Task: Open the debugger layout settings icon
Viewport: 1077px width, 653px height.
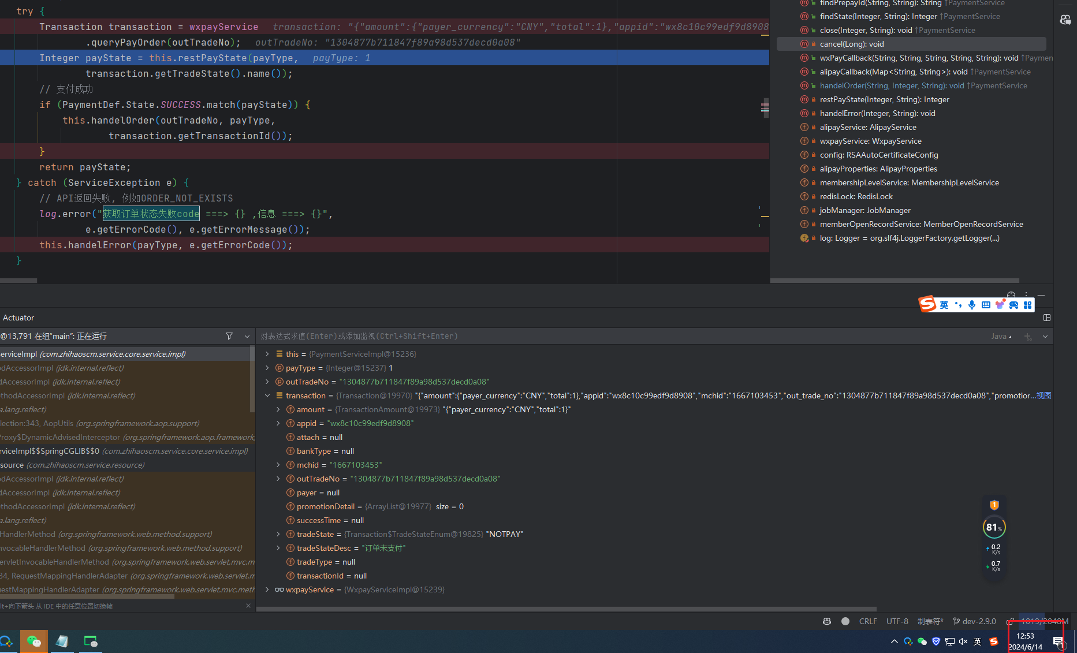Action: click(x=1047, y=318)
